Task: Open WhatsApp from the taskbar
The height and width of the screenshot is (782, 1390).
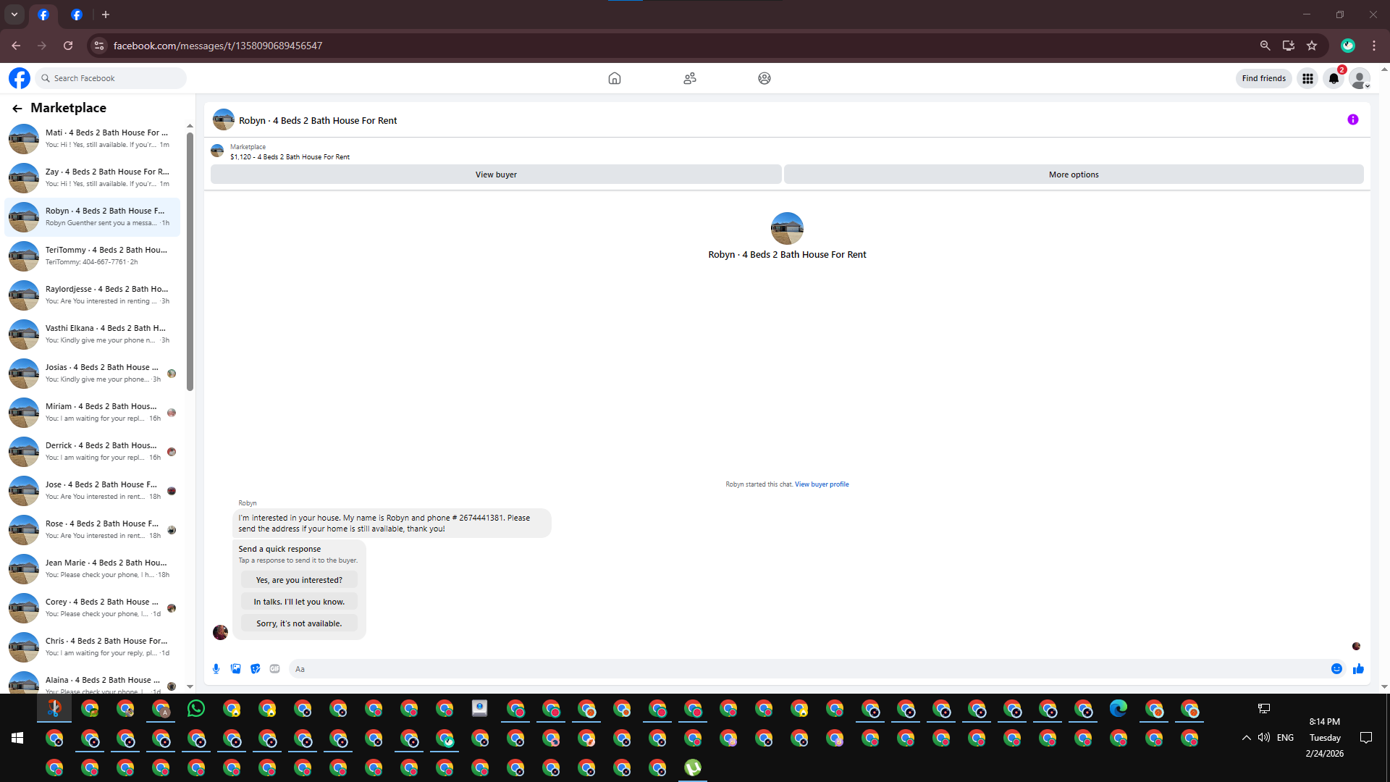Action: click(x=195, y=709)
